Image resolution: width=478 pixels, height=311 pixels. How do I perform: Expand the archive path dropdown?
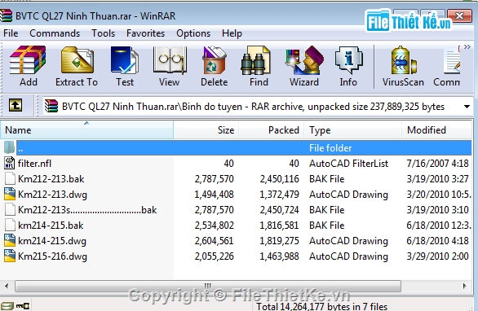pos(467,107)
